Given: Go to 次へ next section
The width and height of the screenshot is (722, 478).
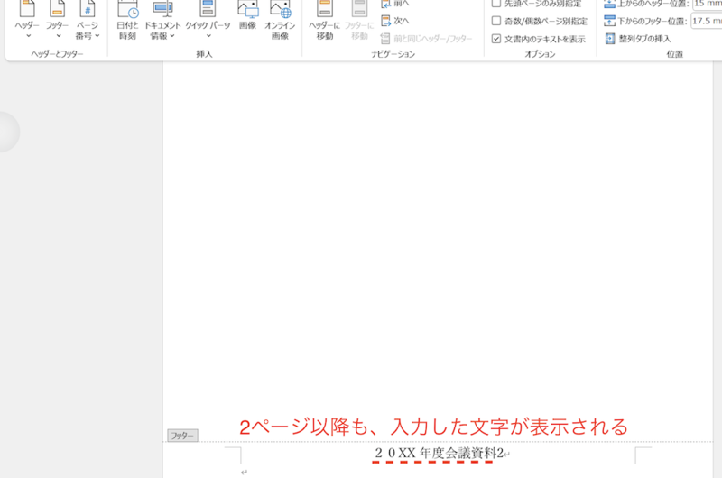Looking at the screenshot, I should click(395, 21).
